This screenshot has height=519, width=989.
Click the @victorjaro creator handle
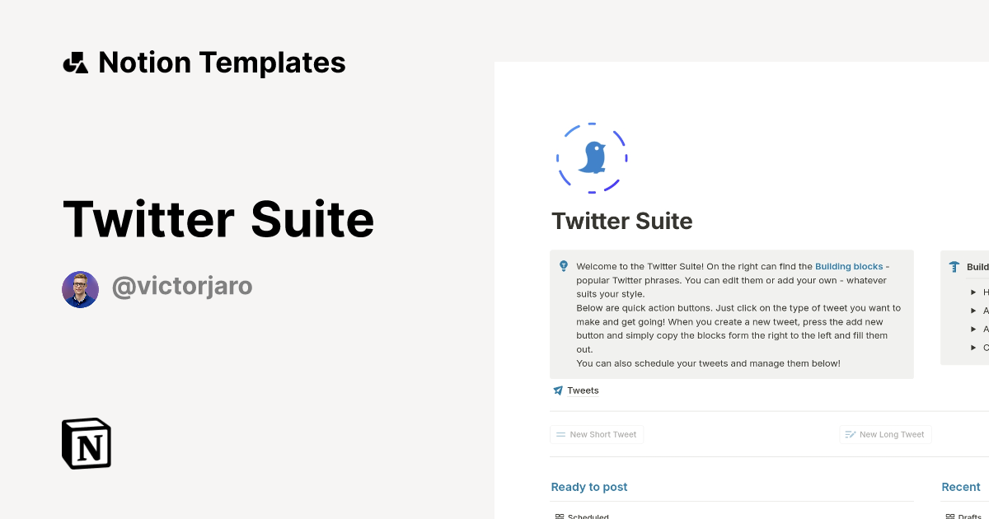tap(182, 286)
